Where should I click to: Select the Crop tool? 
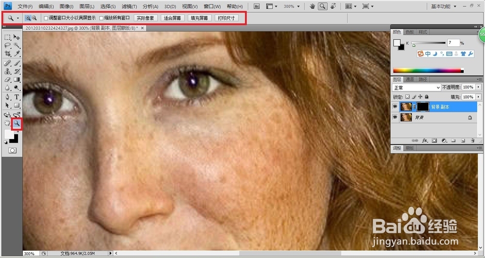coord(7,54)
